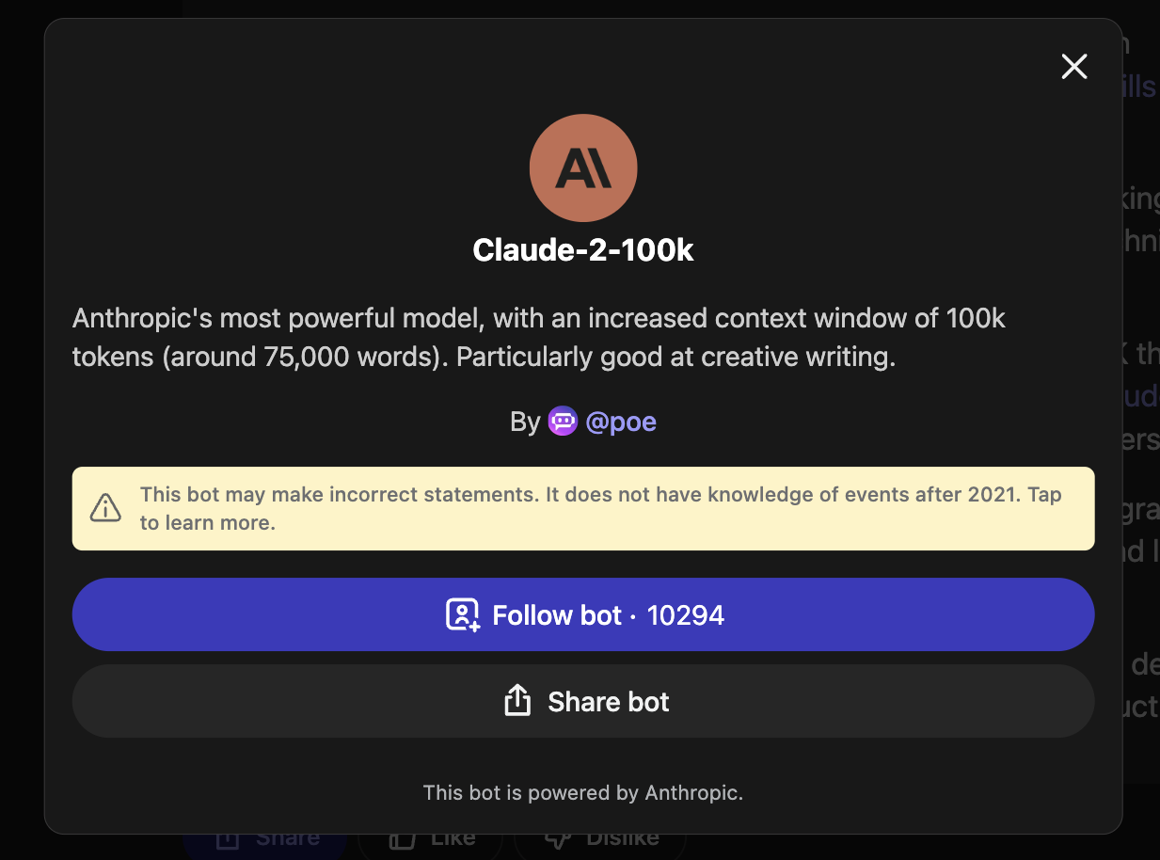Follow the Claude-2-100k bot
The height and width of the screenshot is (860, 1160).
[x=583, y=614]
